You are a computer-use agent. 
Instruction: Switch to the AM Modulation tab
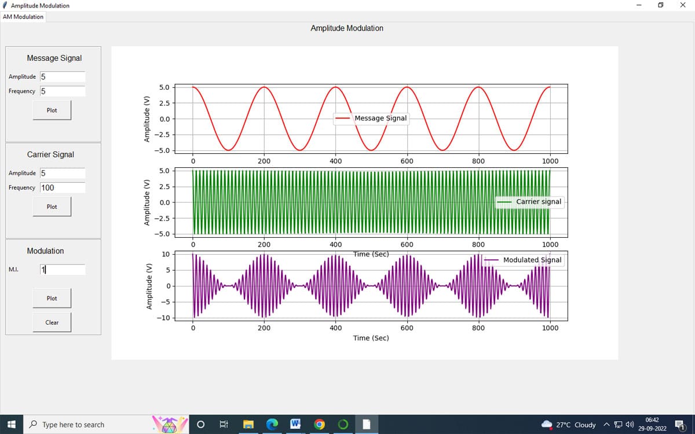(x=23, y=17)
